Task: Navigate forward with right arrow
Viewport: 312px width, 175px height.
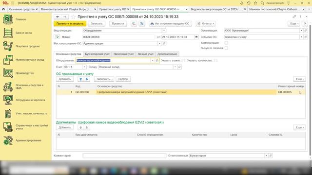Action: 65,17
